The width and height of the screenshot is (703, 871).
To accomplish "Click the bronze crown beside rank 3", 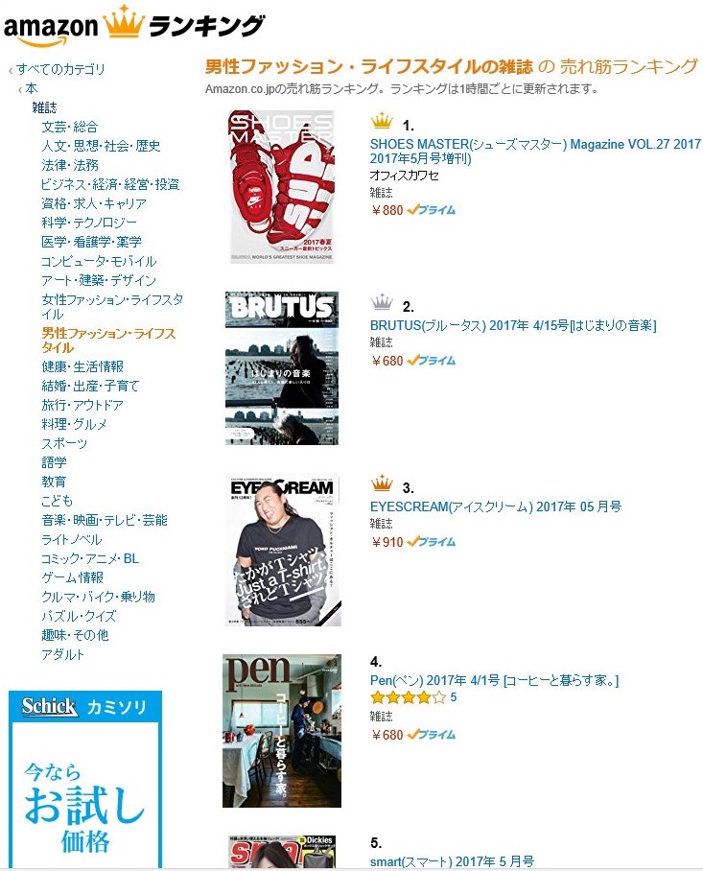I will pos(382,483).
